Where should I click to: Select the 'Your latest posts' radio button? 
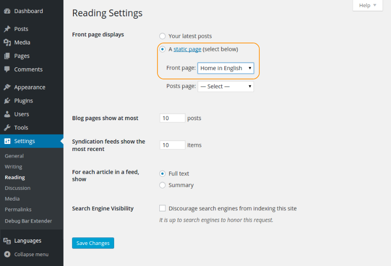163,36
